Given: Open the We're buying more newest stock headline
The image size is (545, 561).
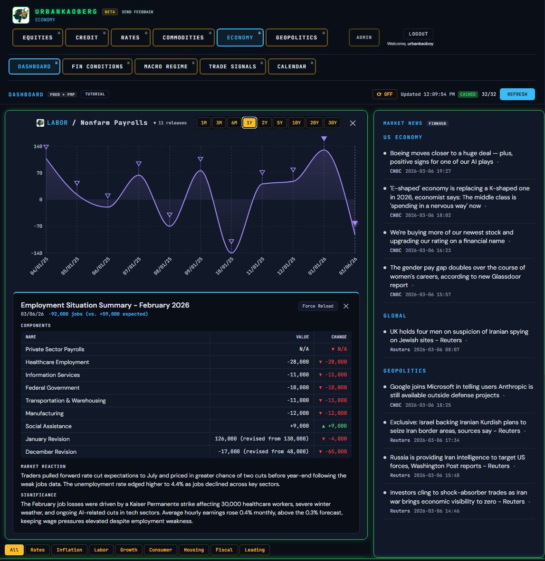Looking at the screenshot, I should click(x=451, y=237).
